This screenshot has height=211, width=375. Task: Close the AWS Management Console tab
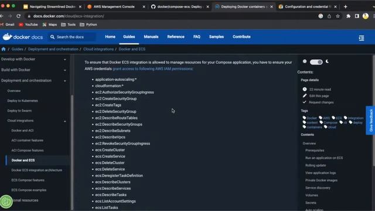[144, 6]
